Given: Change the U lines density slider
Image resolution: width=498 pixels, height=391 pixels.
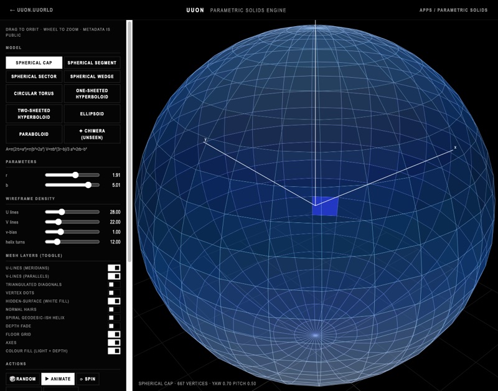Looking at the screenshot, I should pos(72,212).
